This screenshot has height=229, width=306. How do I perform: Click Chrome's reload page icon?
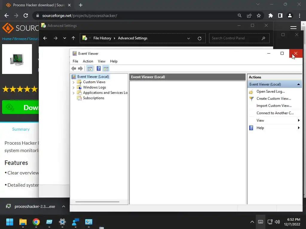[26, 16]
